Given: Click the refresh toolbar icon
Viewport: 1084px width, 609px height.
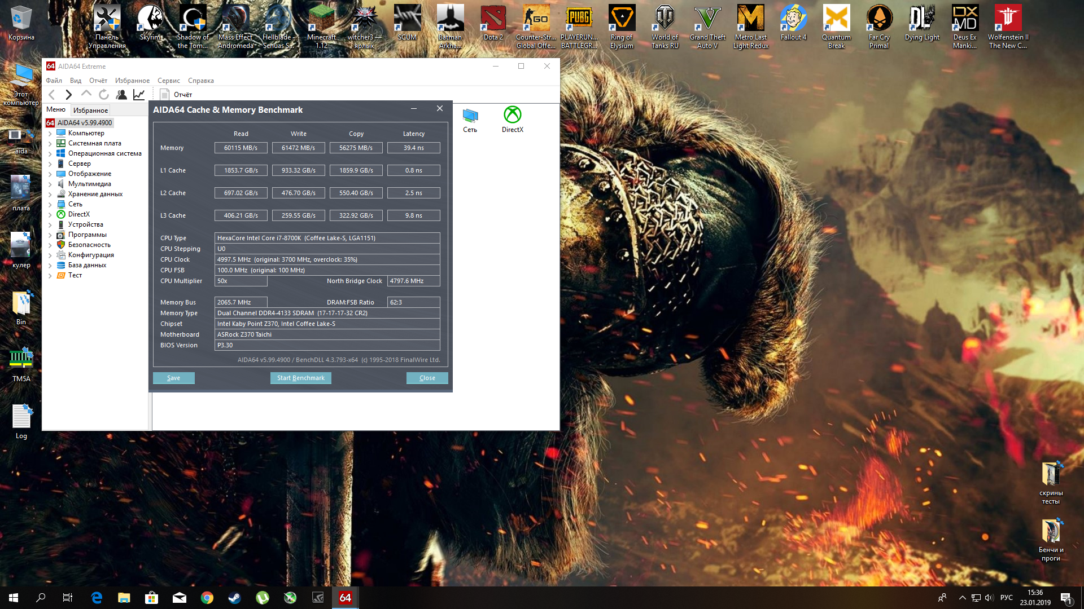Looking at the screenshot, I should click(104, 95).
